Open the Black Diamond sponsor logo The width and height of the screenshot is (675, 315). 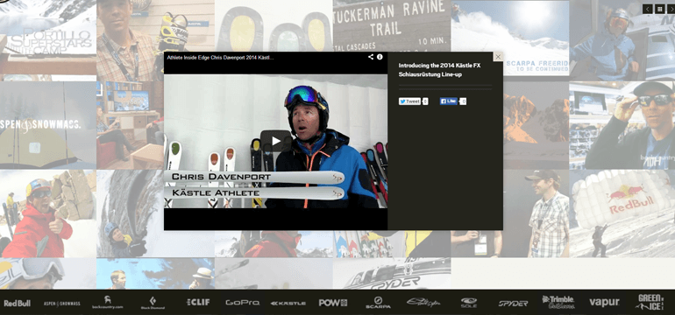point(153,303)
